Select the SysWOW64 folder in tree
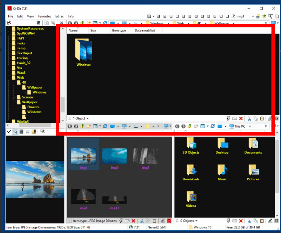281x233 pixels. coord(26,34)
